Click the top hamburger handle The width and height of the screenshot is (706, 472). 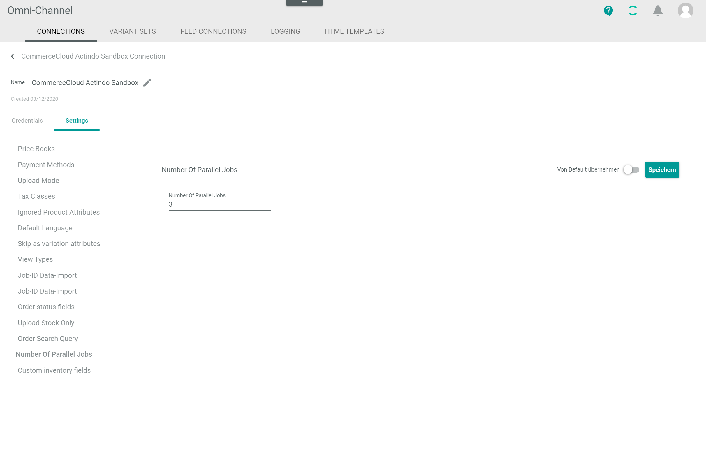[x=304, y=3]
